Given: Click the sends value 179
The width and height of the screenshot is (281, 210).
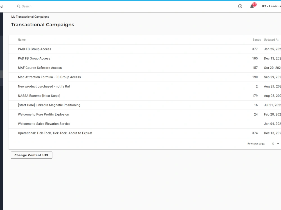Looking at the screenshot, I should click(255, 96).
